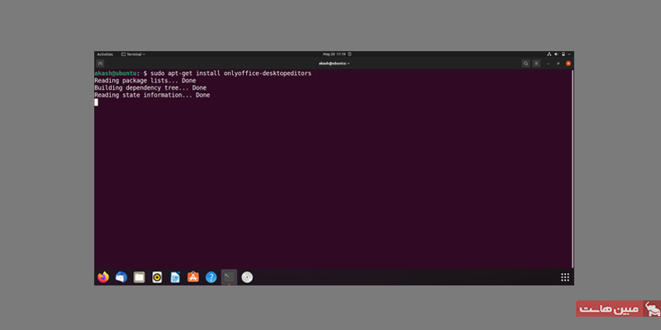Minimize the terminal window
The height and width of the screenshot is (330, 661).
549,63
